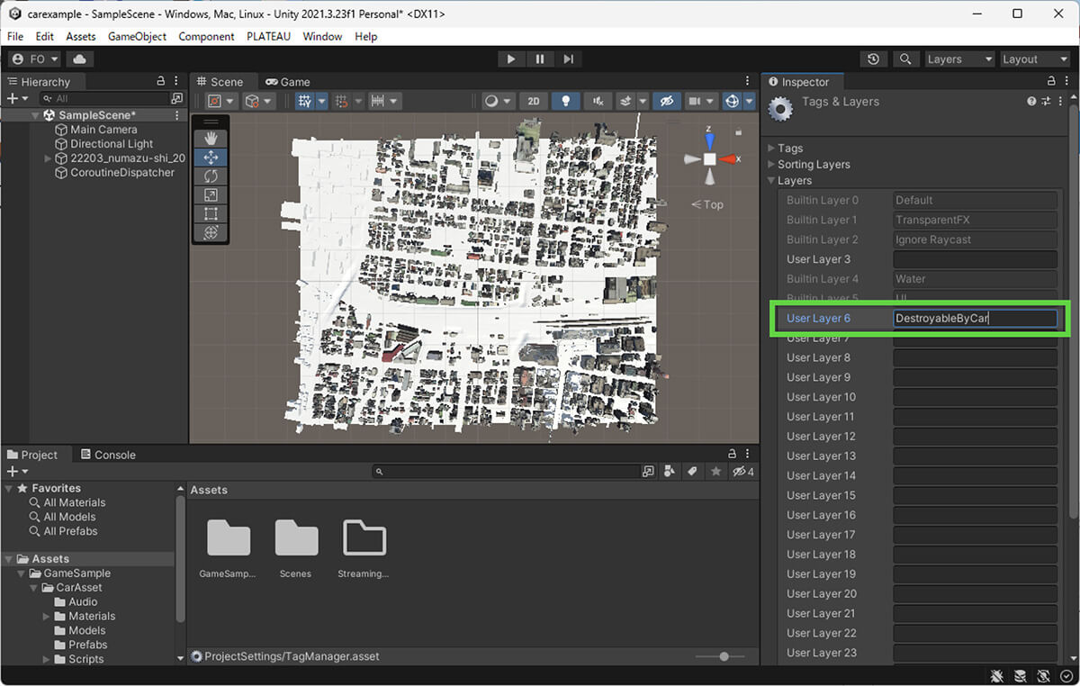Click the cloud services icon
Viewport: 1080px width, 686px height.
[79, 59]
